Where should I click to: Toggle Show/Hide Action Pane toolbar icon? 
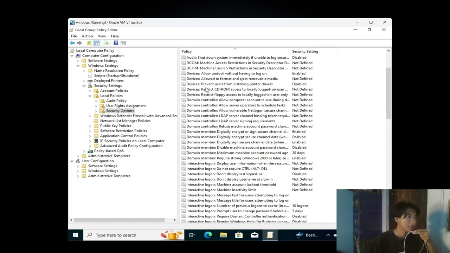tap(123, 43)
